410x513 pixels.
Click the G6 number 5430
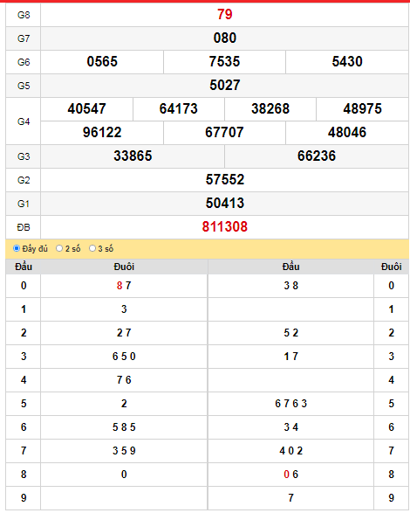[x=347, y=61]
